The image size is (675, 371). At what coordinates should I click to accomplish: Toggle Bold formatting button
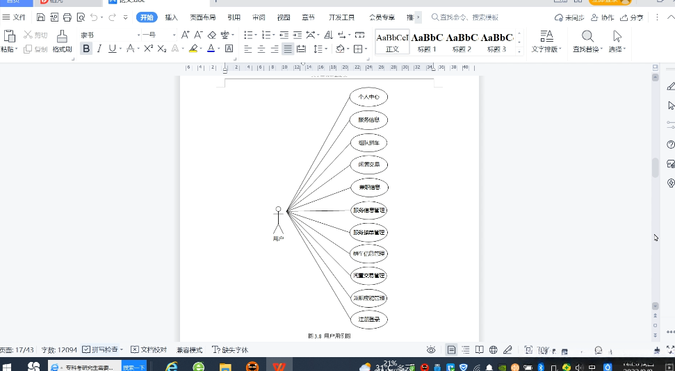[x=86, y=49]
